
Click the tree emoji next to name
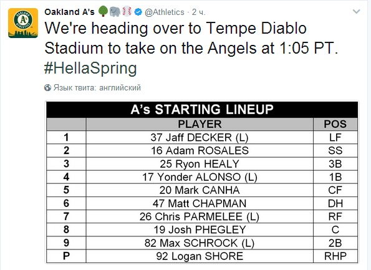[x=103, y=11]
